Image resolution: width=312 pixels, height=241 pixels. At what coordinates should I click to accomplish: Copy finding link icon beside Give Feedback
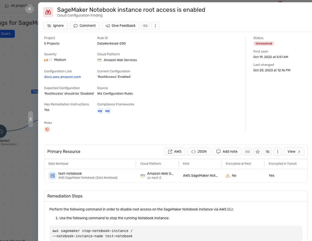pos(145,26)
